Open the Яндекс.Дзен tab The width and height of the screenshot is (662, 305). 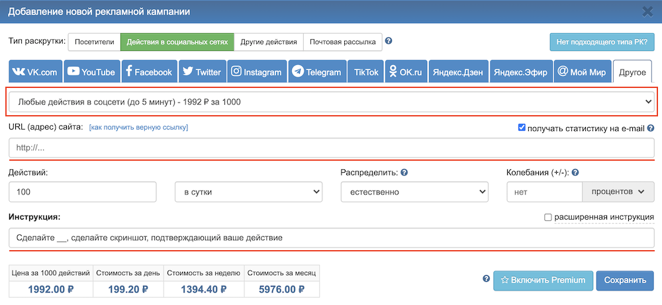(458, 72)
